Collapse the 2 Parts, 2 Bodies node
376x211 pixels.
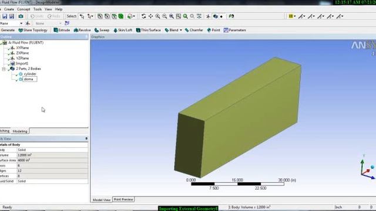(x=4, y=69)
